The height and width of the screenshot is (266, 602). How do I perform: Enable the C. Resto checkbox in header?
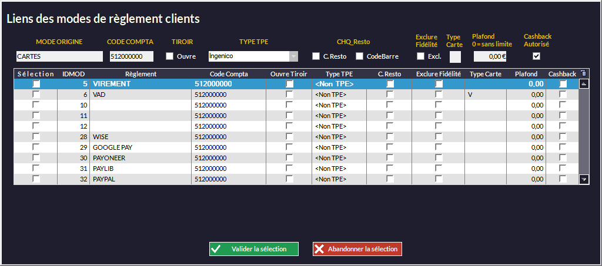click(316, 56)
